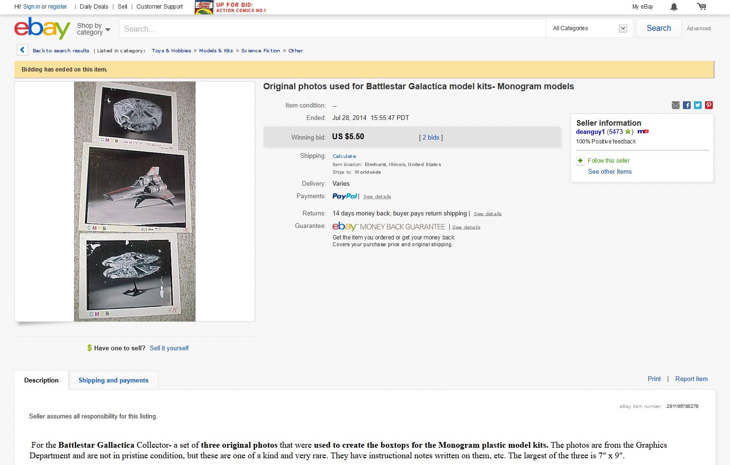Open the 2 bids history link

431,137
